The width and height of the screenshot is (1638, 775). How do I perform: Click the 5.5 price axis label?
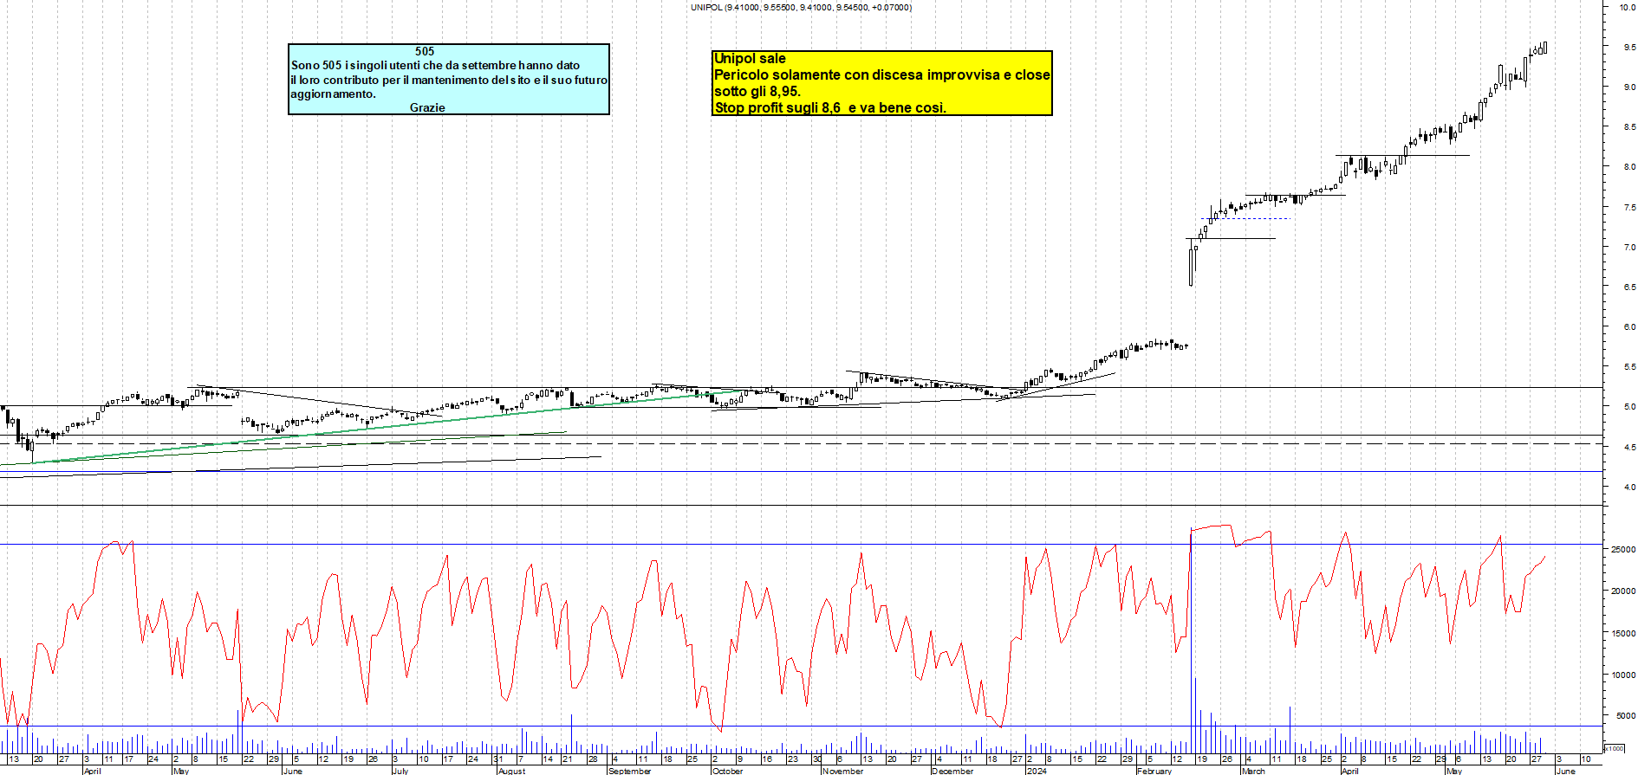pos(1629,367)
